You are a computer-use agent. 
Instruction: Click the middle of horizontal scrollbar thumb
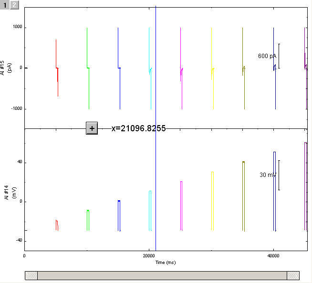[x=162, y=275]
